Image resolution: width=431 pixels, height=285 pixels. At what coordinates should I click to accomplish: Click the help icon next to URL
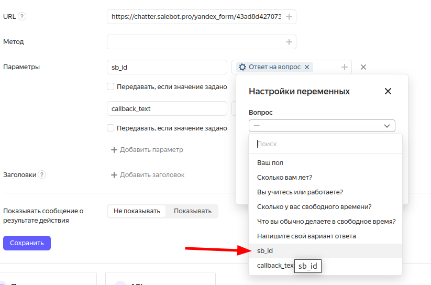point(22,16)
